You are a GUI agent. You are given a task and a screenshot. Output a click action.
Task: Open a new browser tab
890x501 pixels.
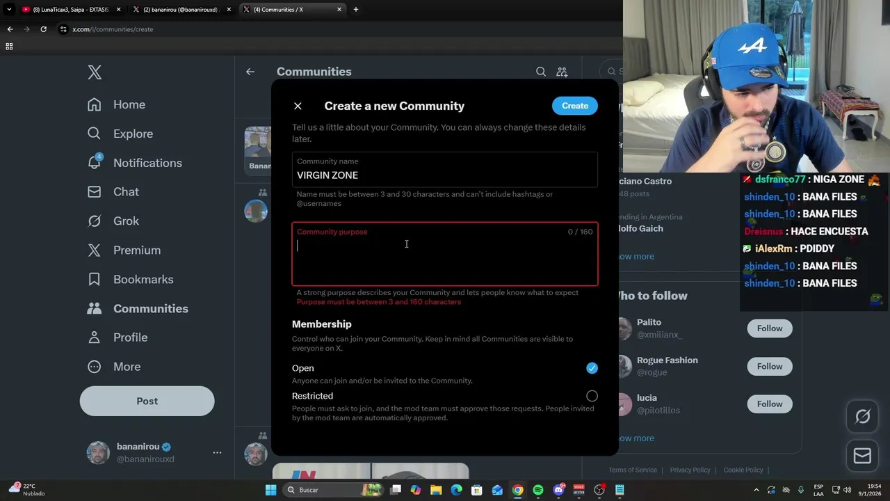355,10
